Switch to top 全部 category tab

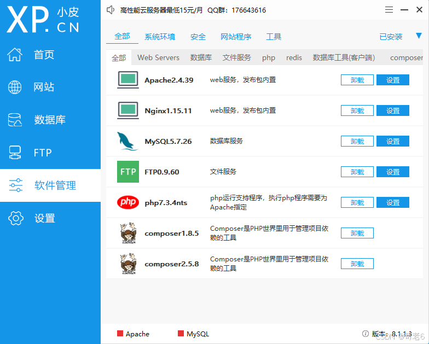tap(122, 36)
